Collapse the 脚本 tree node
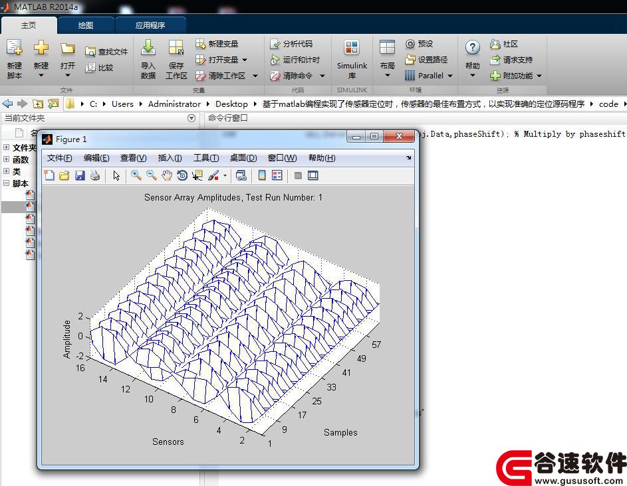This screenshot has width=627, height=486. (7, 183)
